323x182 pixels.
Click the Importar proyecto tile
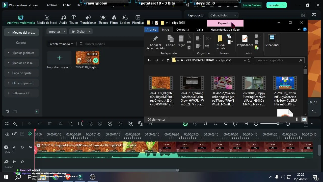[x=59, y=60]
